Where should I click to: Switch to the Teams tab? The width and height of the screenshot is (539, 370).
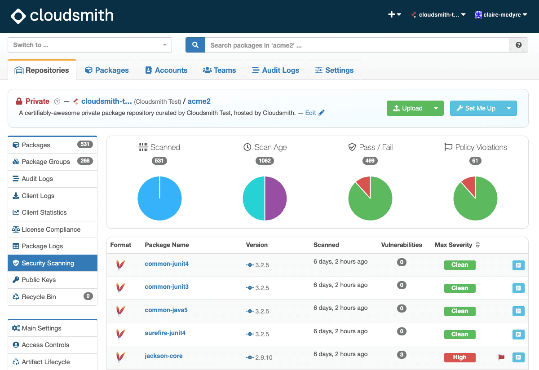(x=219, y=70)
